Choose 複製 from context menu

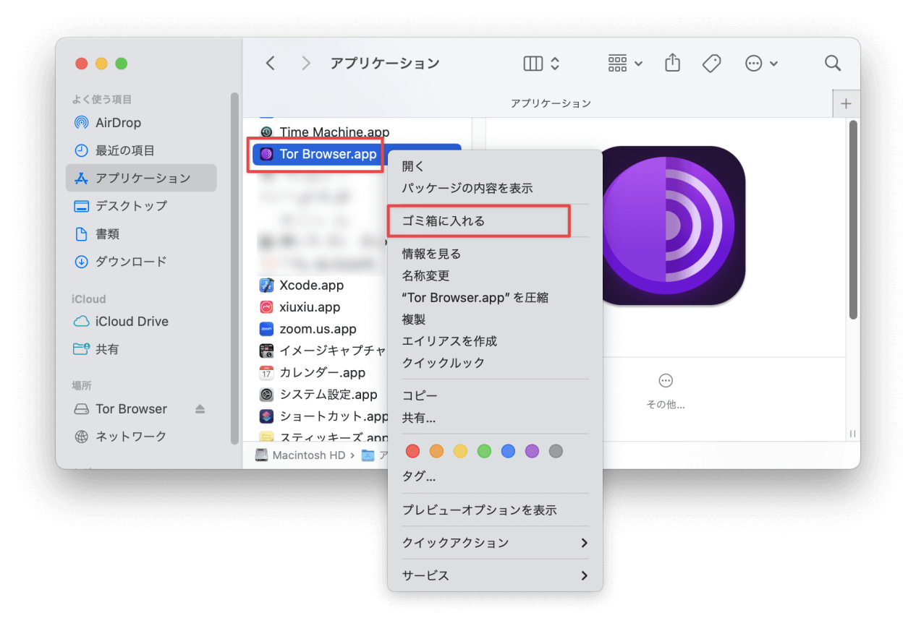point(495,319)
